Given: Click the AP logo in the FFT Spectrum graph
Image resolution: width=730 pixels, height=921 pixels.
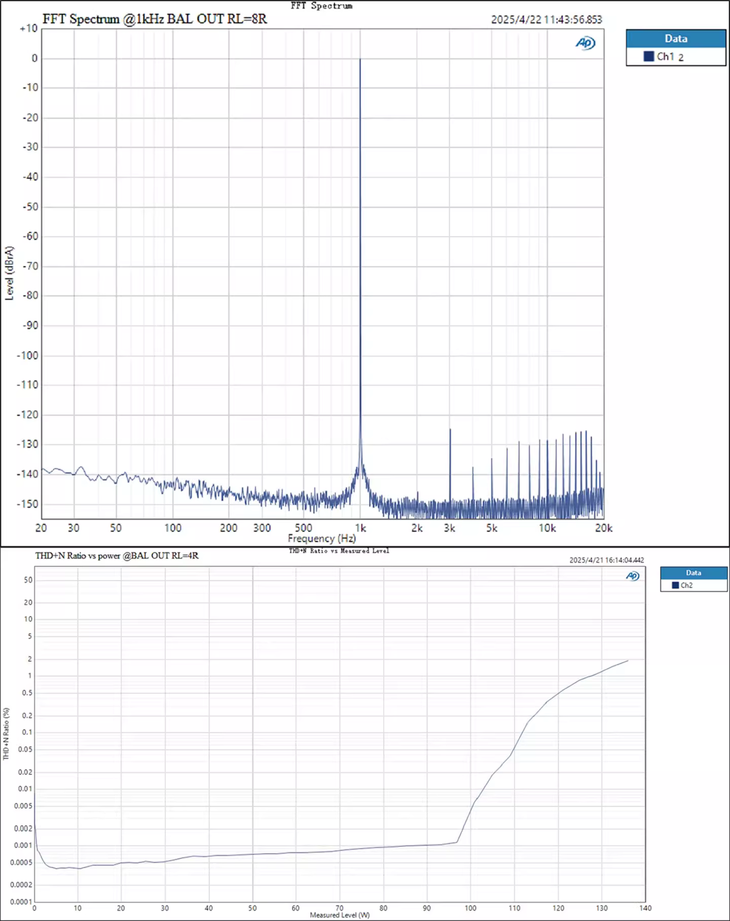Looking at the screenshot, I should pyautogui.click(x=585, y=43).
